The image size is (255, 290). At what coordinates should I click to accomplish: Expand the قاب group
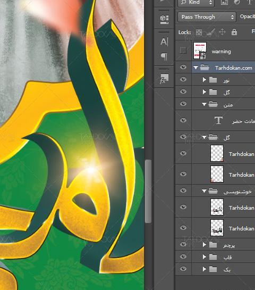[x=204, y=256]
